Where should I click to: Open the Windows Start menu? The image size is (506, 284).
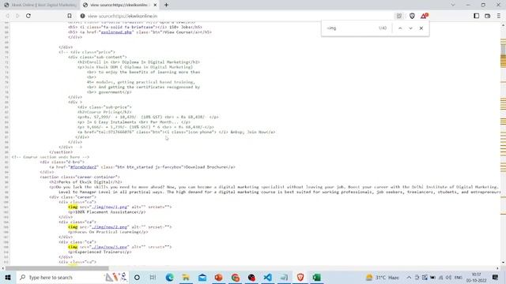coord(8,277)
